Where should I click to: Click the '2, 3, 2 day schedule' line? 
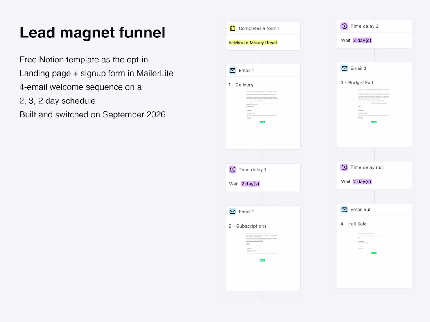click(x=57, y=101)
